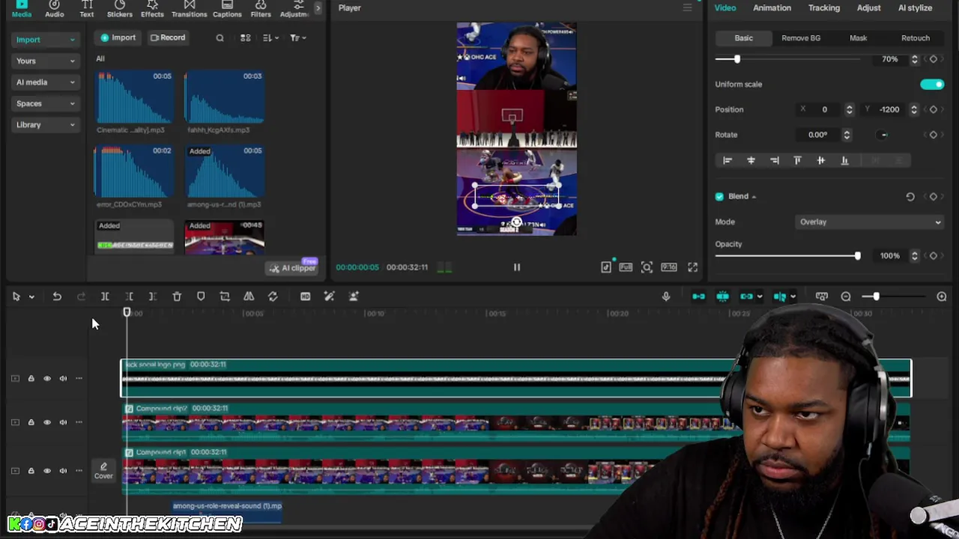
Task: Open the Blend Mode Overlay dropdown
Action: (869, 222)
